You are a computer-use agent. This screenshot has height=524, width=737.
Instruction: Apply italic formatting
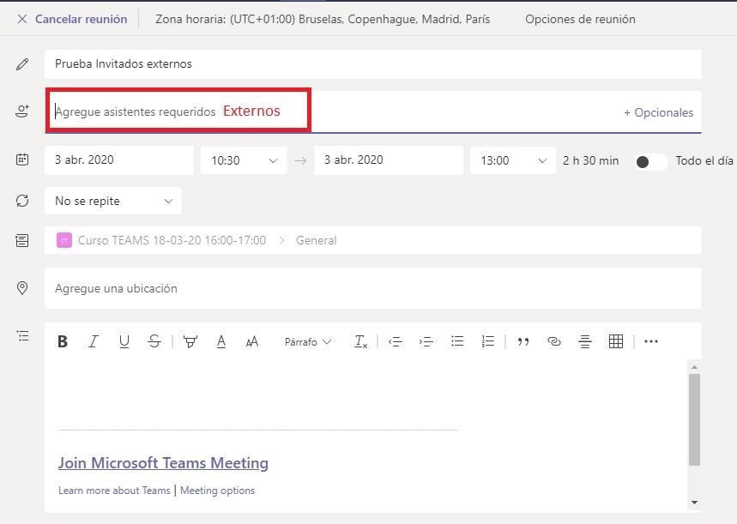click(x=94, y=341)
